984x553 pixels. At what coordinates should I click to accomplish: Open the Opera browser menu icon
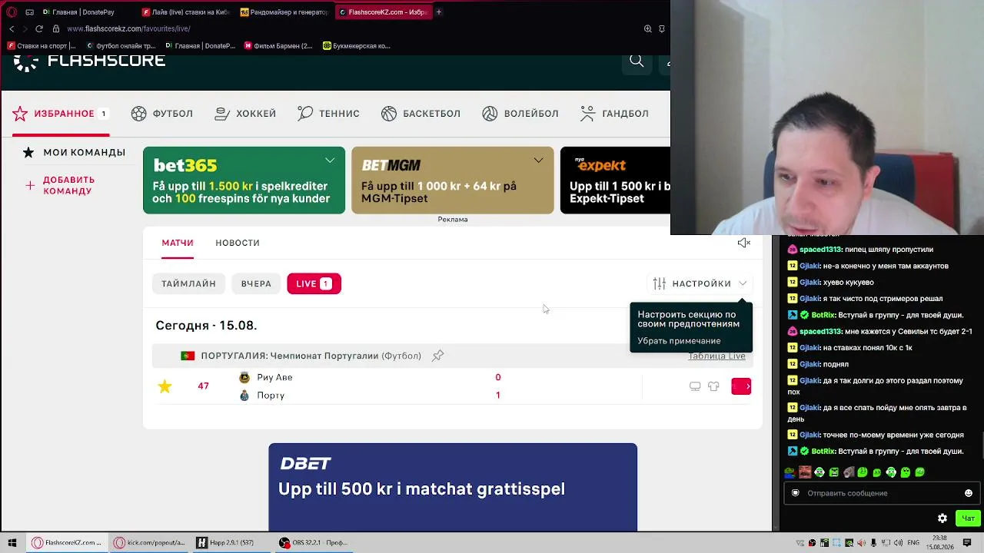point(12,12)
